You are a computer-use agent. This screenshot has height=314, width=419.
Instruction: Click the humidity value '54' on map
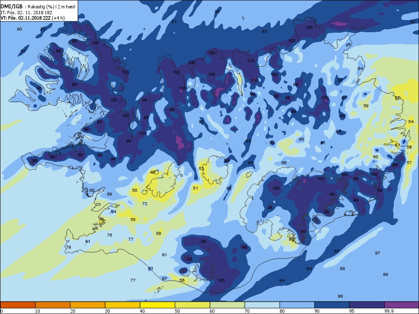tap(411, 121)
